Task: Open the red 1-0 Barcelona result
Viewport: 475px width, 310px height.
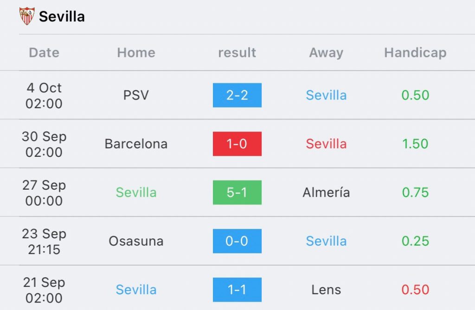Action: [x=237, y=144]
